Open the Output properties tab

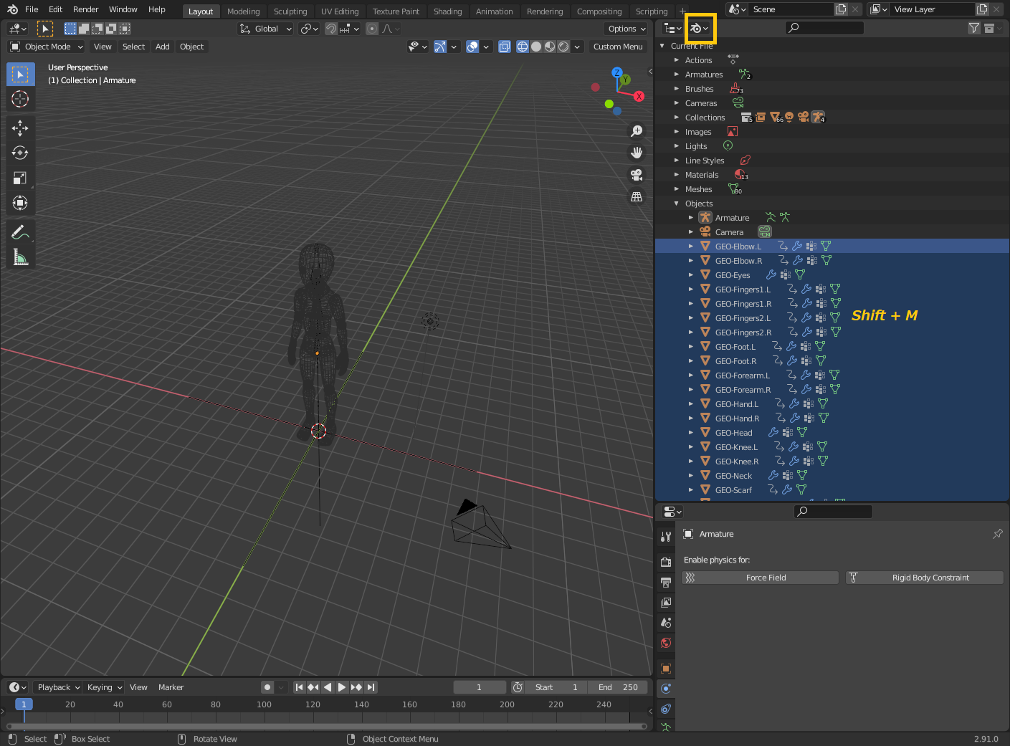(666, 582)
